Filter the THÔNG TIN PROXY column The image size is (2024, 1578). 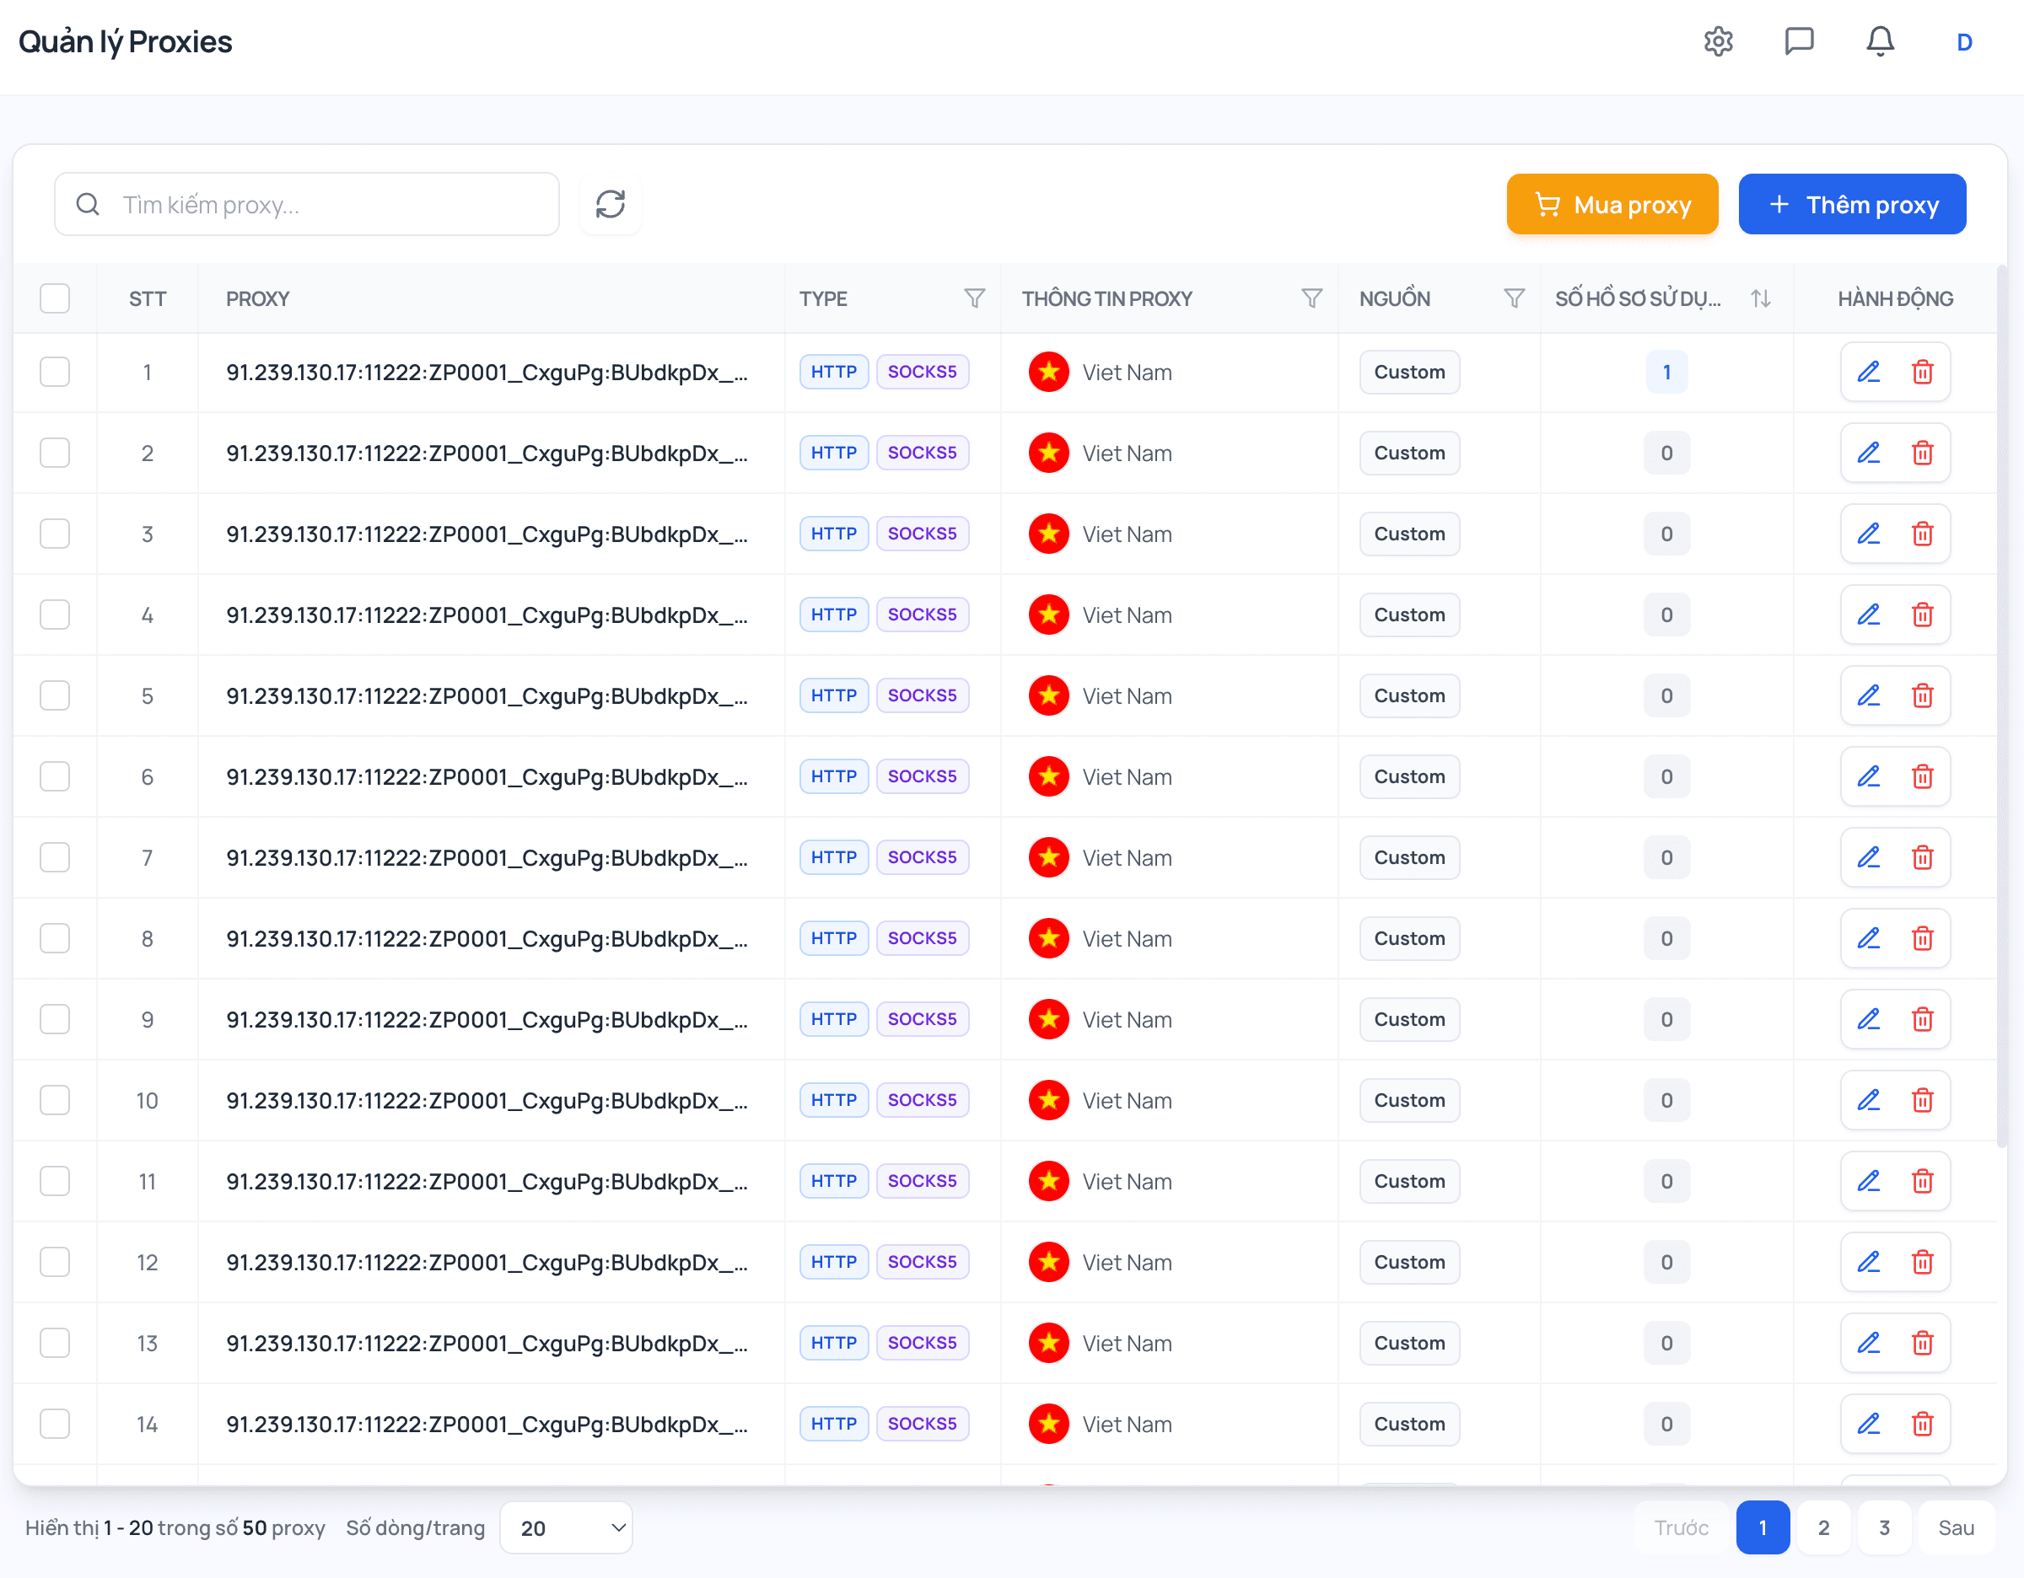(1311, 298)
